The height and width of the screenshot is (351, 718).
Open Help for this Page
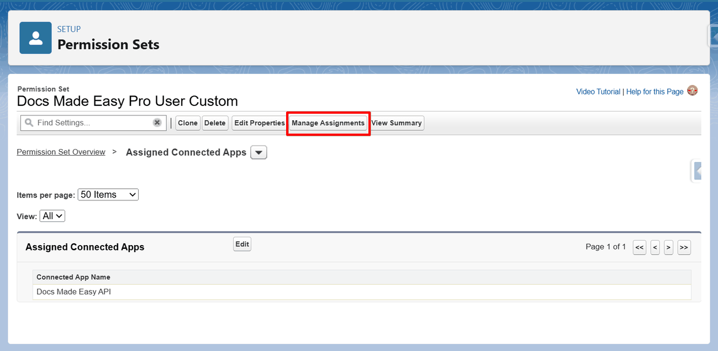point(655,92)
